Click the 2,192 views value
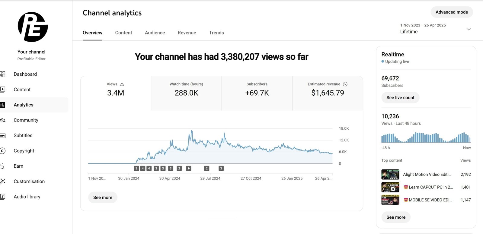This screenshot has height=234, width=483. [465, 174]
